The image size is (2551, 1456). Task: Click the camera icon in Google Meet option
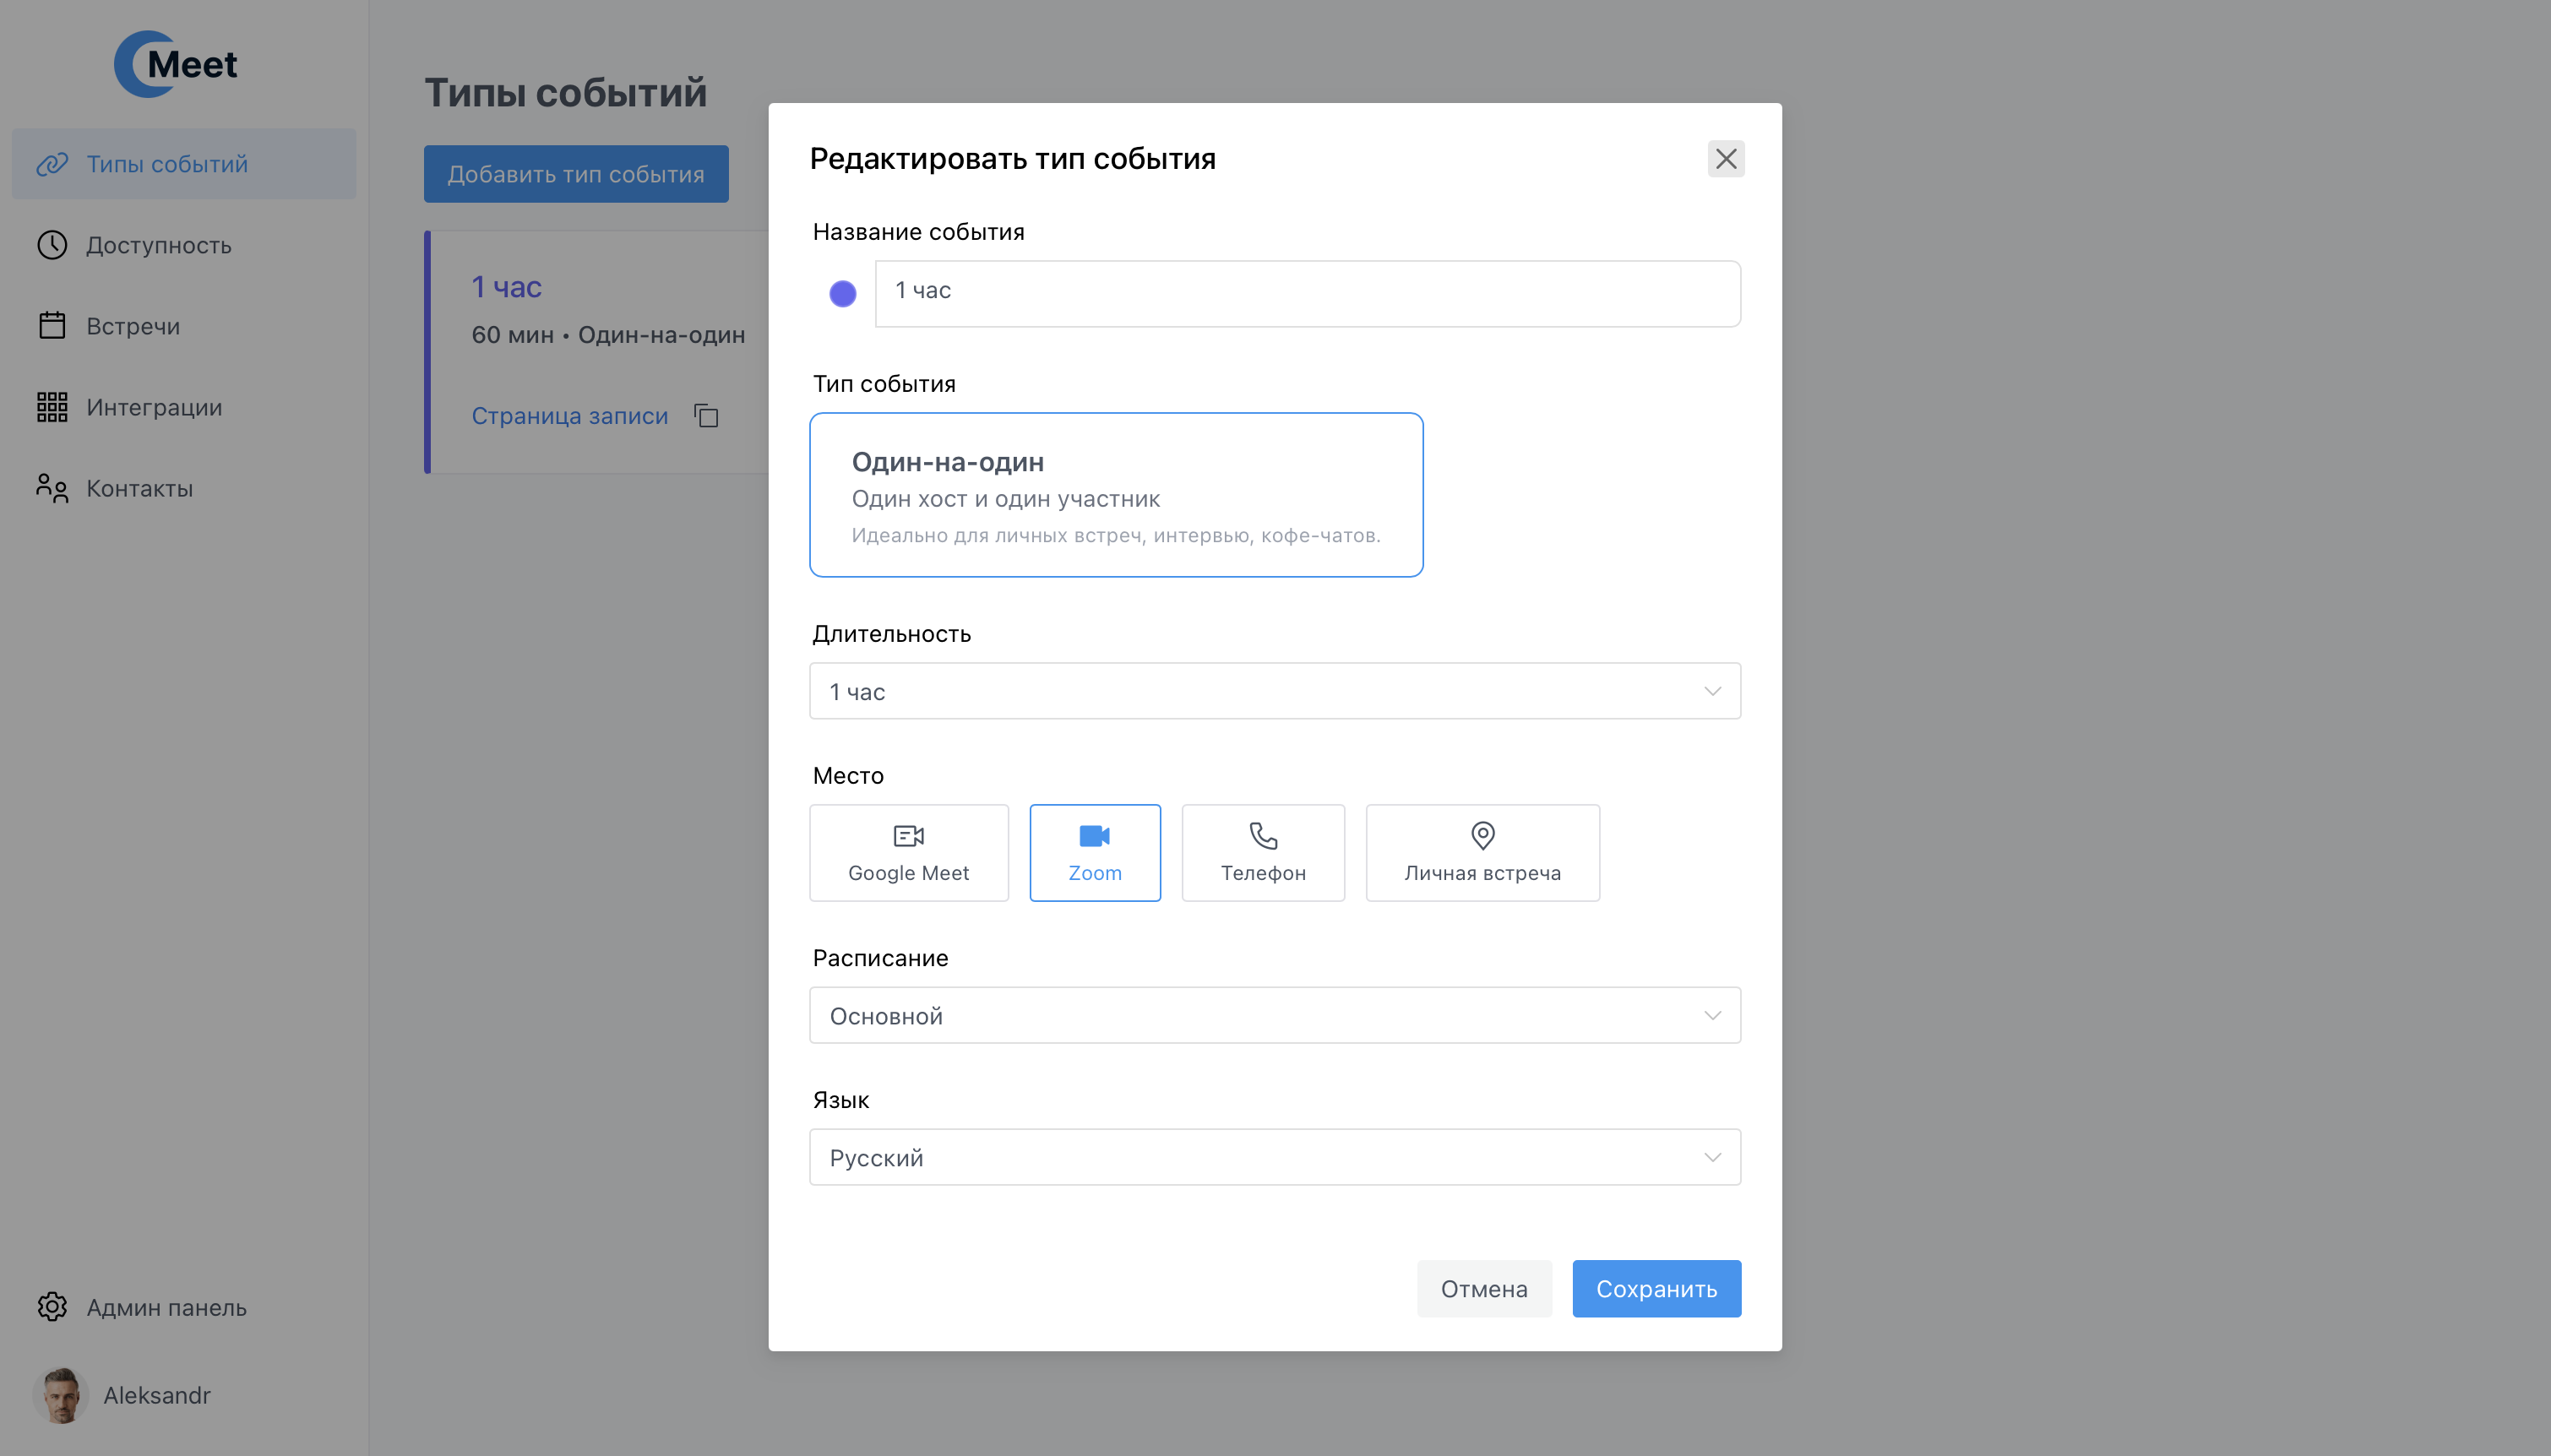click(x=908, y=835)
